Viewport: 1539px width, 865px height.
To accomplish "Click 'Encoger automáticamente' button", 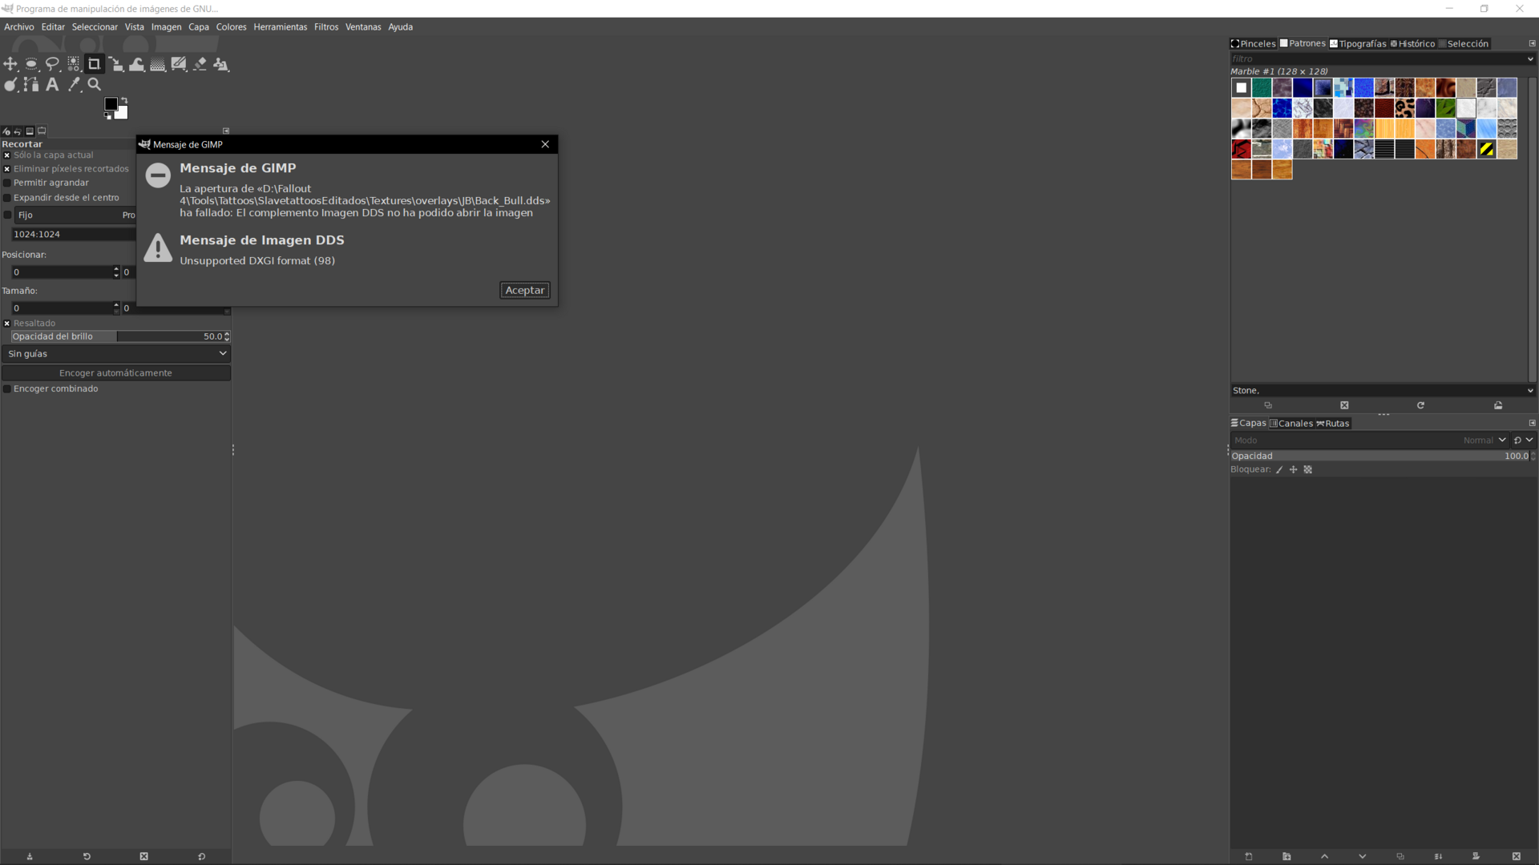I will coord(116,373).
